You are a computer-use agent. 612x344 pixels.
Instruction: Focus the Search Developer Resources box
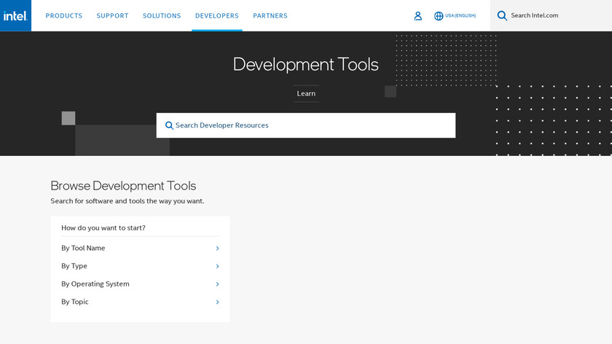pos(306,125)
